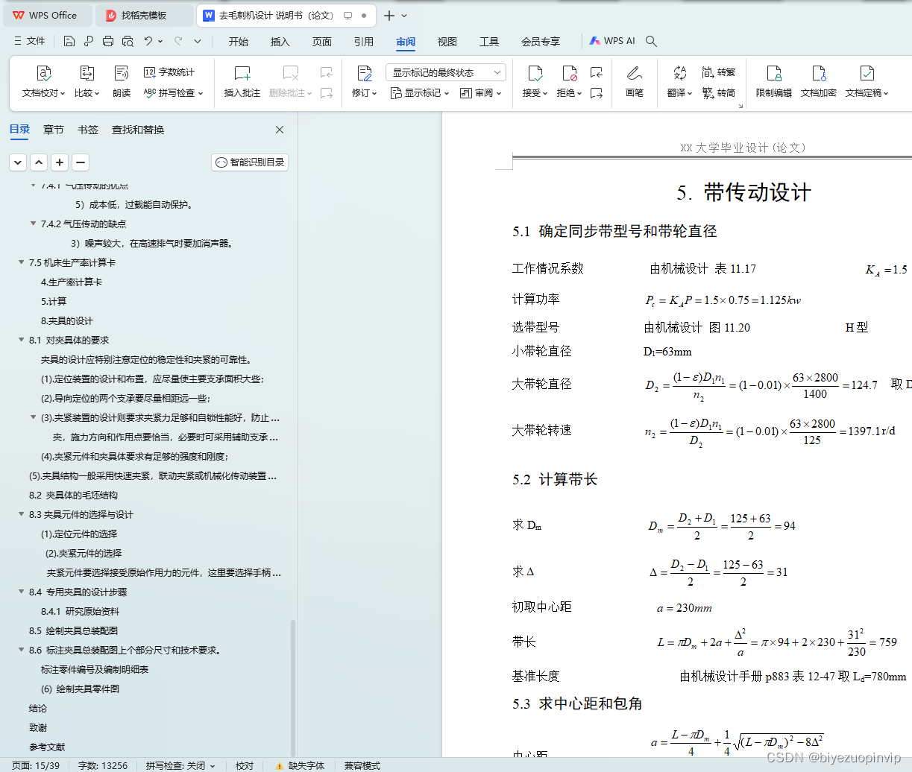Open WPS AI from the menu bar
Image resolution: width=912 pixels, height=772 pixels.
(612, 42)
